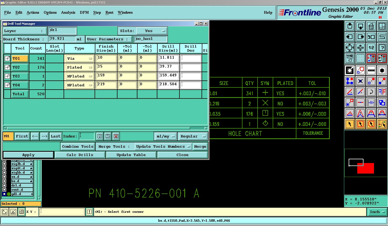Click the light bulb icon beside Index
388x226 pixels.
coord(100,136)
